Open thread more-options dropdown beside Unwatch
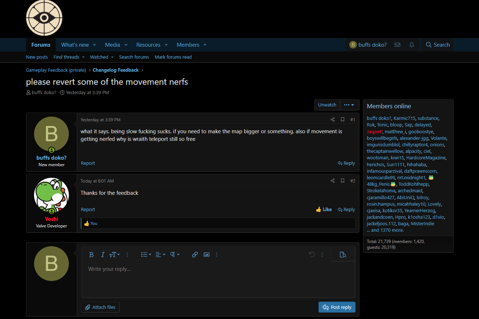 [x=350, y=105]
